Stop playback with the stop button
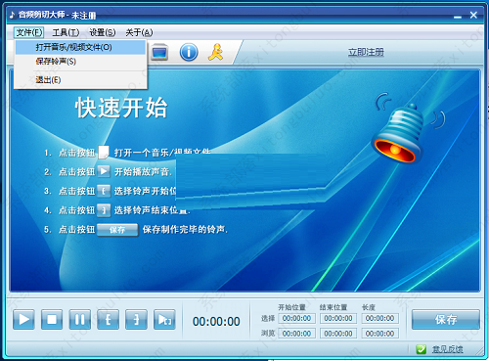Image resolution: width=489 pixels, height=361 pixels. [52, 319]
